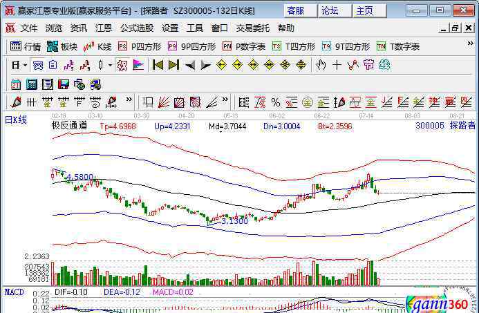Screen dimensions: 479x313
Task: Click the 论坛 button in title bar
Action: click(335, 11)
